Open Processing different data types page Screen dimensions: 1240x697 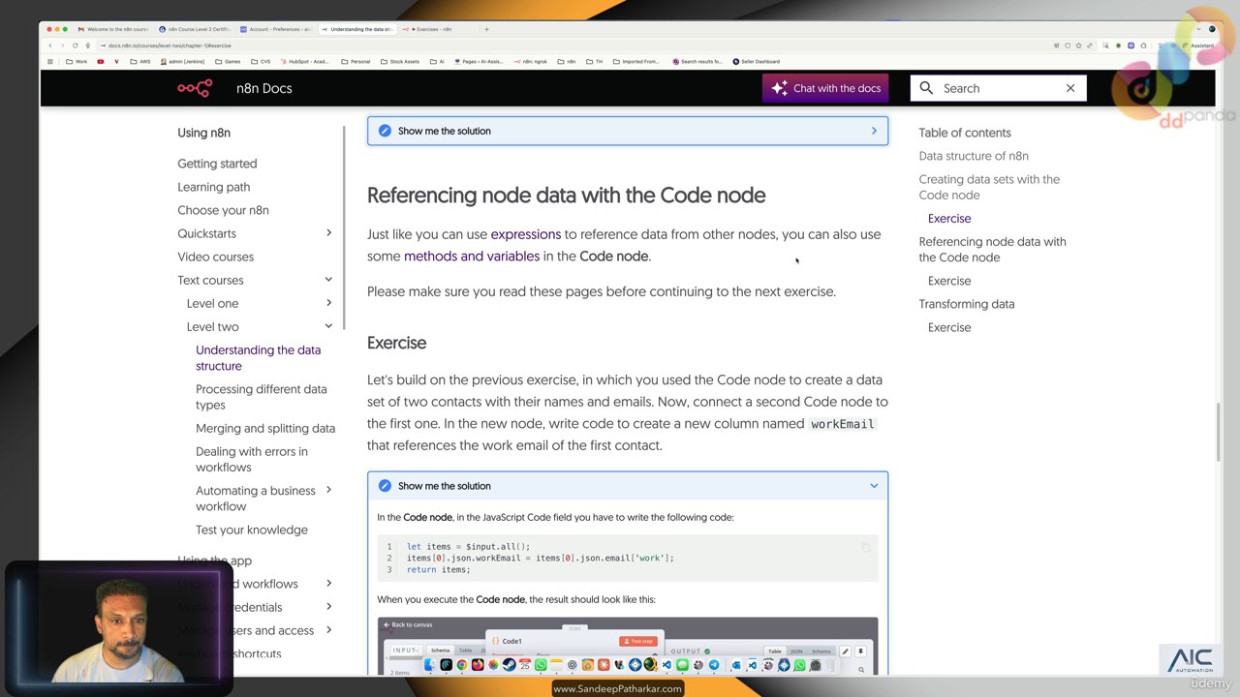click(262, 397)
